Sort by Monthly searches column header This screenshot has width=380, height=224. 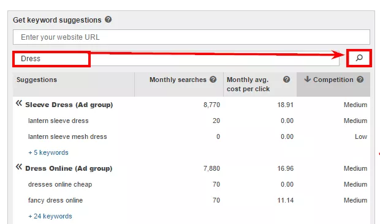point(179,84)
